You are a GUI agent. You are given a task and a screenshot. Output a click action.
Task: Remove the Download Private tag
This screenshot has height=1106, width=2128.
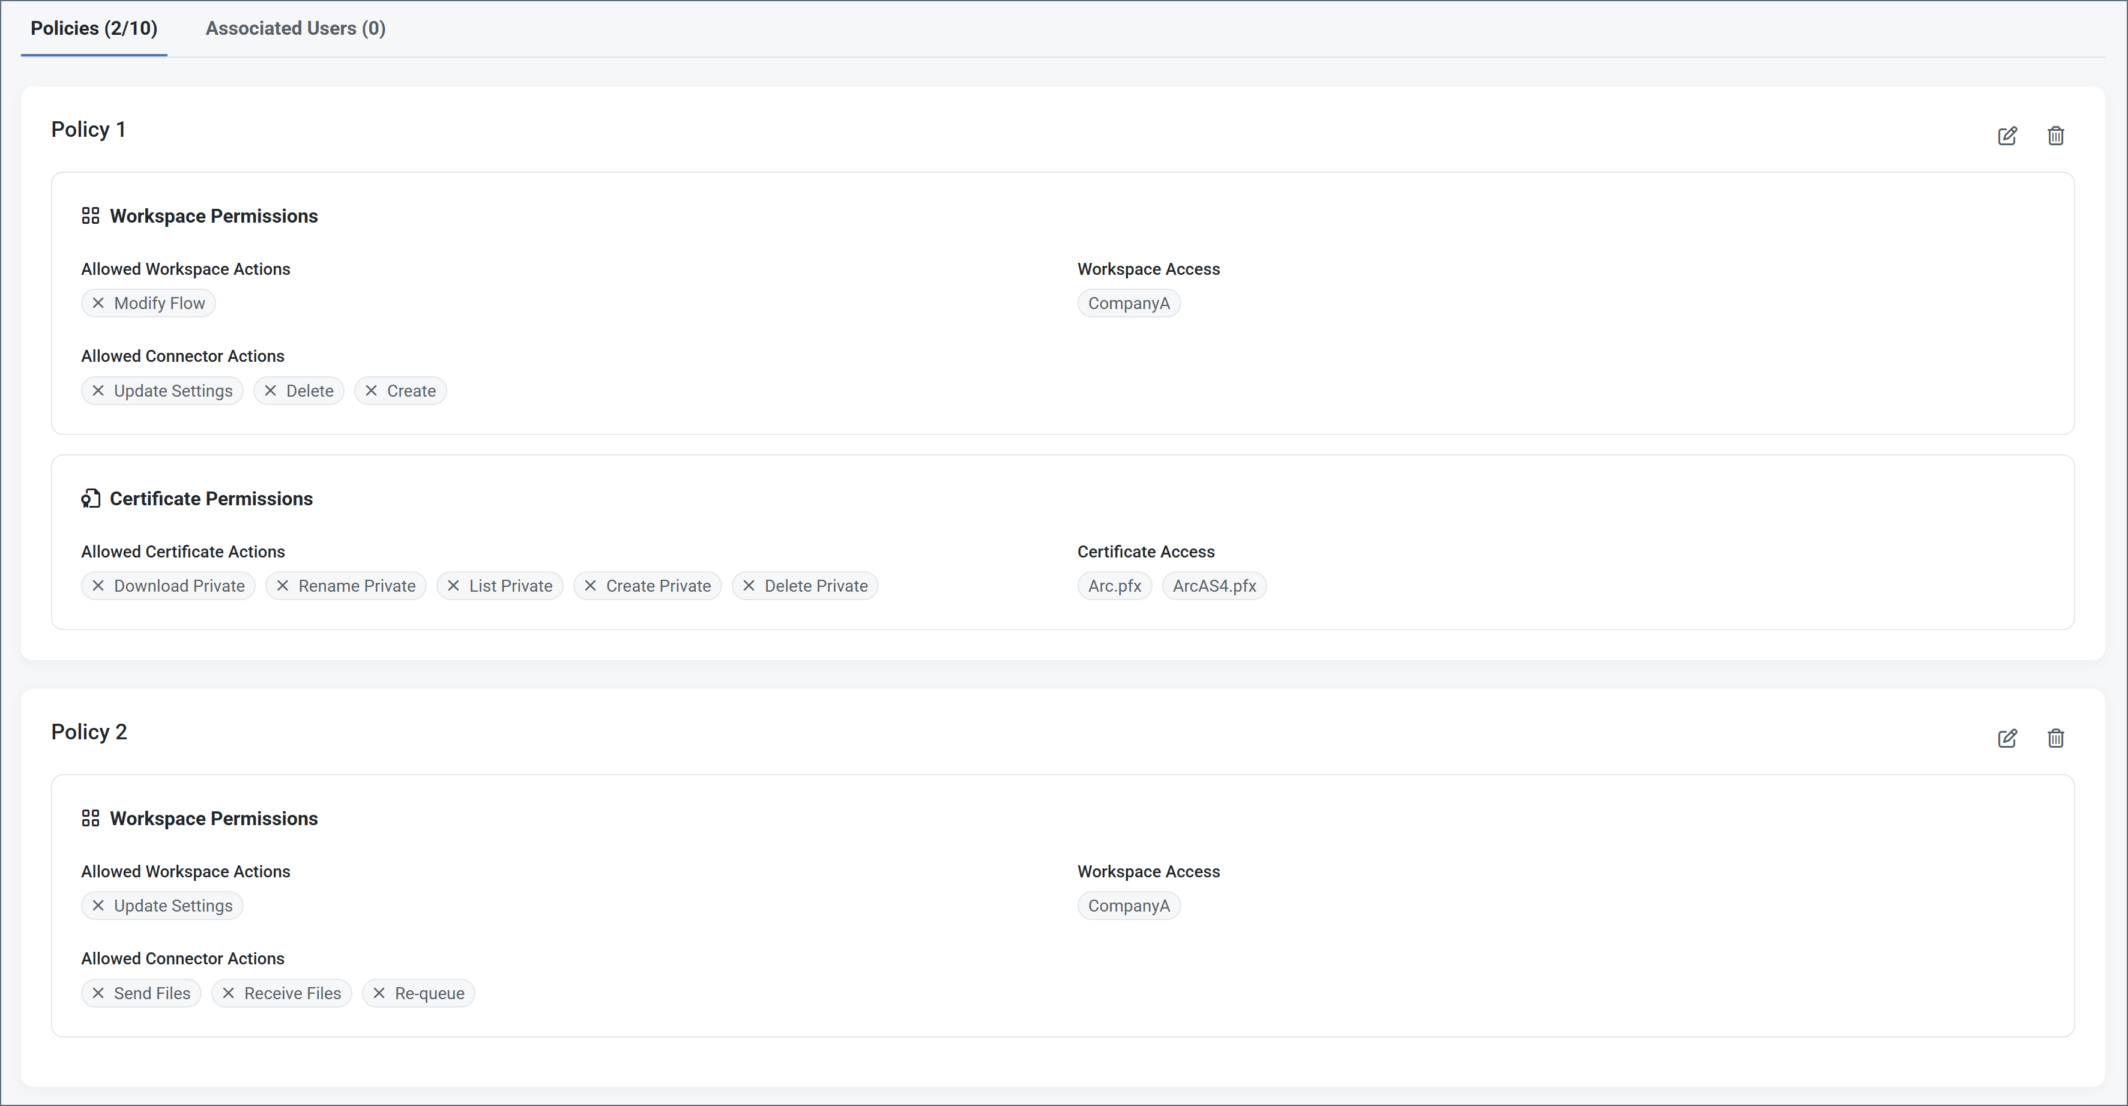tap(98, 586)
